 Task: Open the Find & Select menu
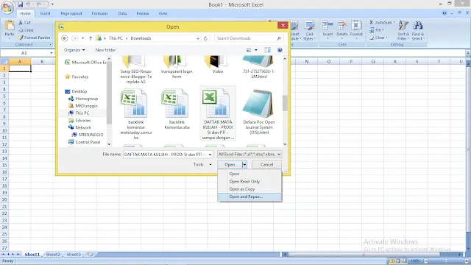click(x=417, y=31)
